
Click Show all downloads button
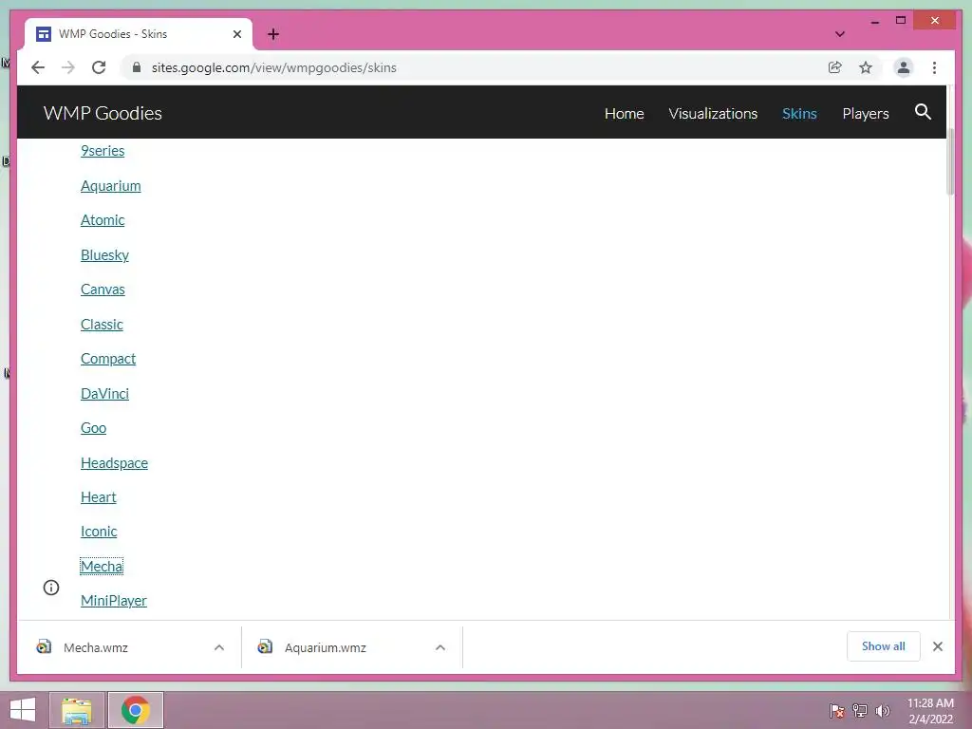884,646
